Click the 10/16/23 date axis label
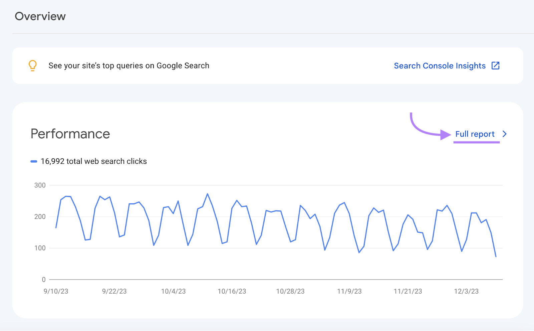Viewport: 534px width, 331px height. [x=232, y=291]
